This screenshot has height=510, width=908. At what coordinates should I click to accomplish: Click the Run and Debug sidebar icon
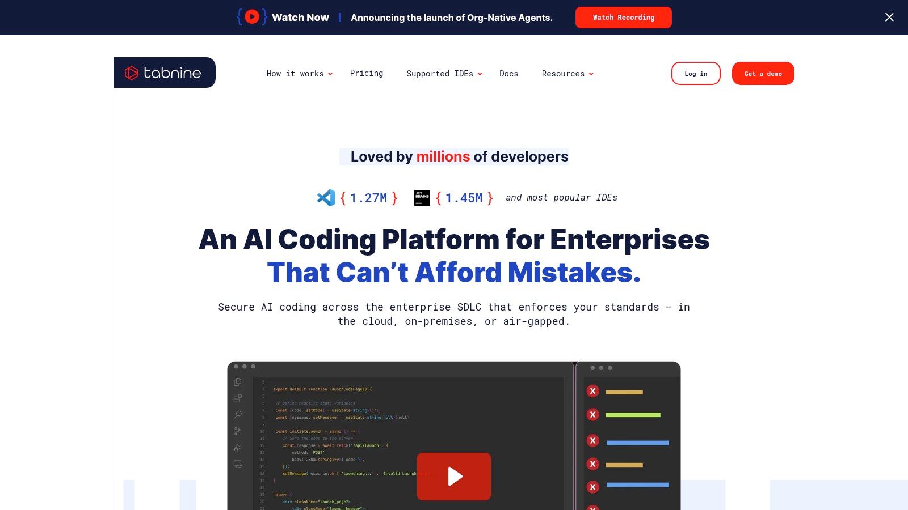237,448
